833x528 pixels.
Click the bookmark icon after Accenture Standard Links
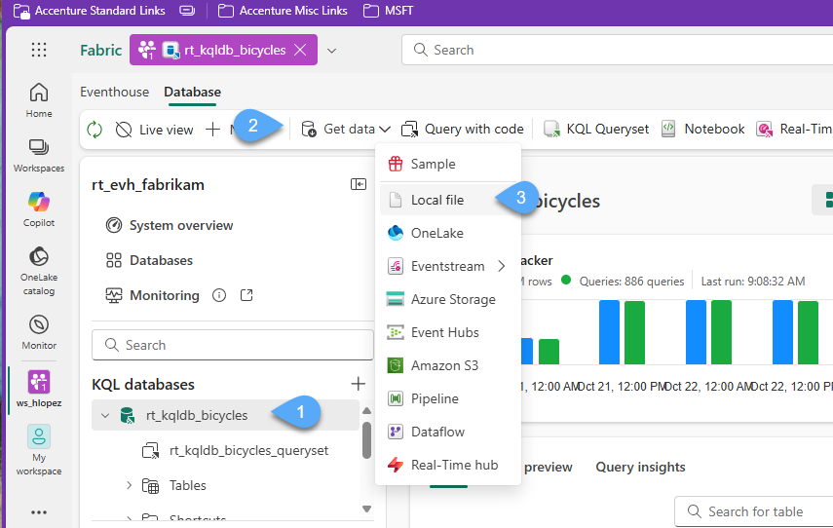pyautogui.click(x=187, y=11)
